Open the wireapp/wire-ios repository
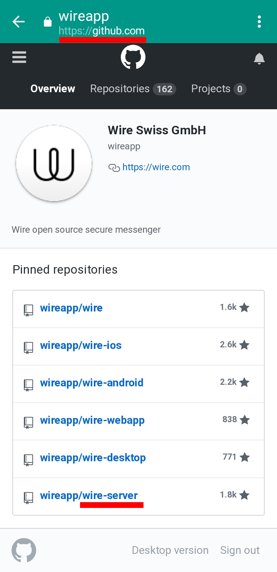 click(x=81, y=345)
